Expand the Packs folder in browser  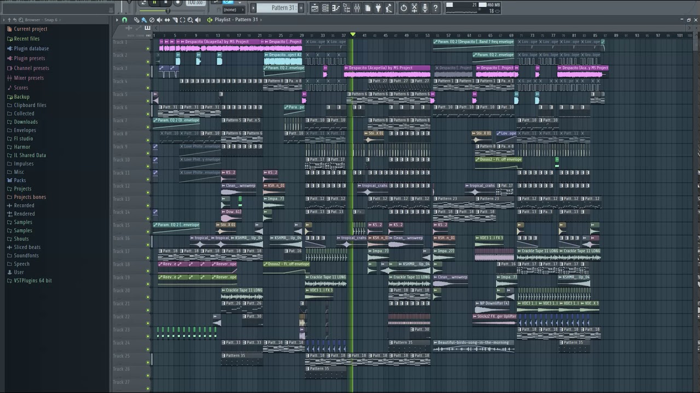pyautogui.click(x=20, y=180)
